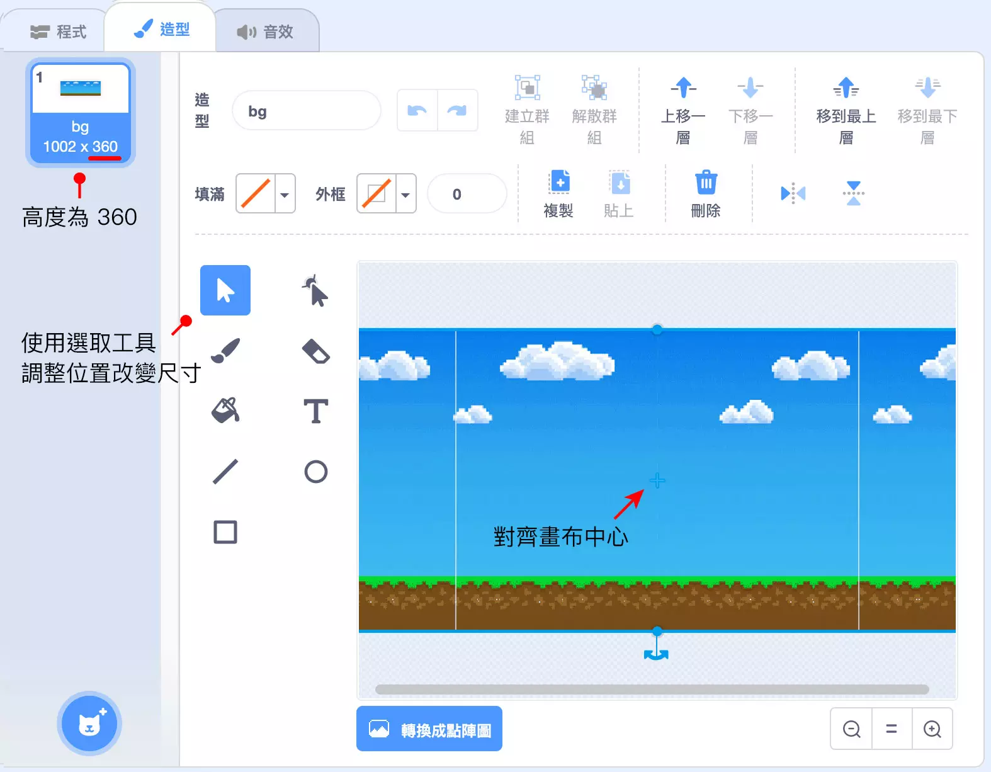Viewport: 991px width, 772px height.
Task: Click the top-center selection handle
Action: coord(657,329)
